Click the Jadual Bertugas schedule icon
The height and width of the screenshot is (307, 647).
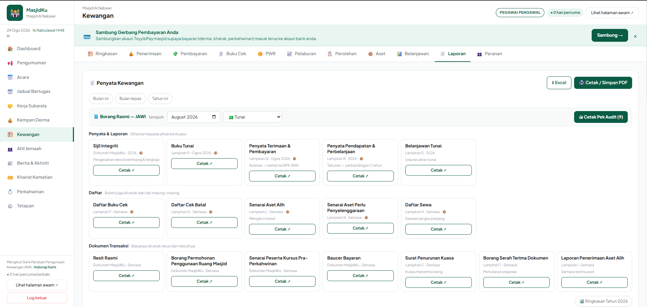10,92
